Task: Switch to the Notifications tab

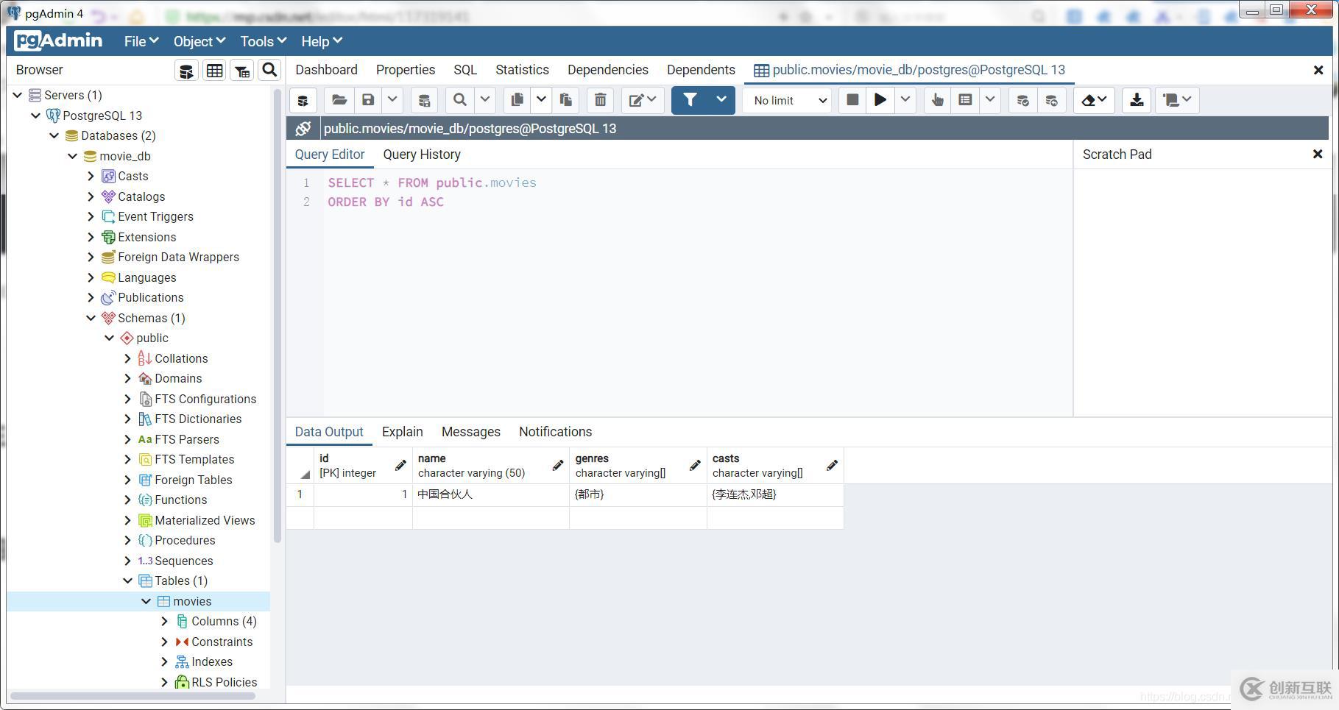Action: [x=555, y=432]
